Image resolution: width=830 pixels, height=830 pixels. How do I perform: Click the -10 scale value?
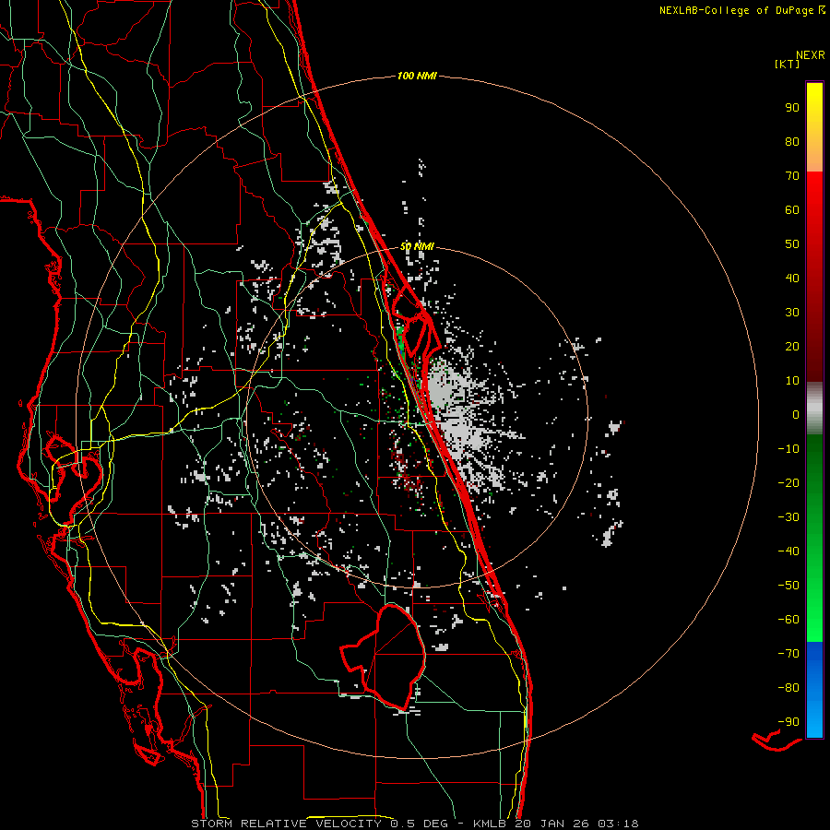coord(788,449)
